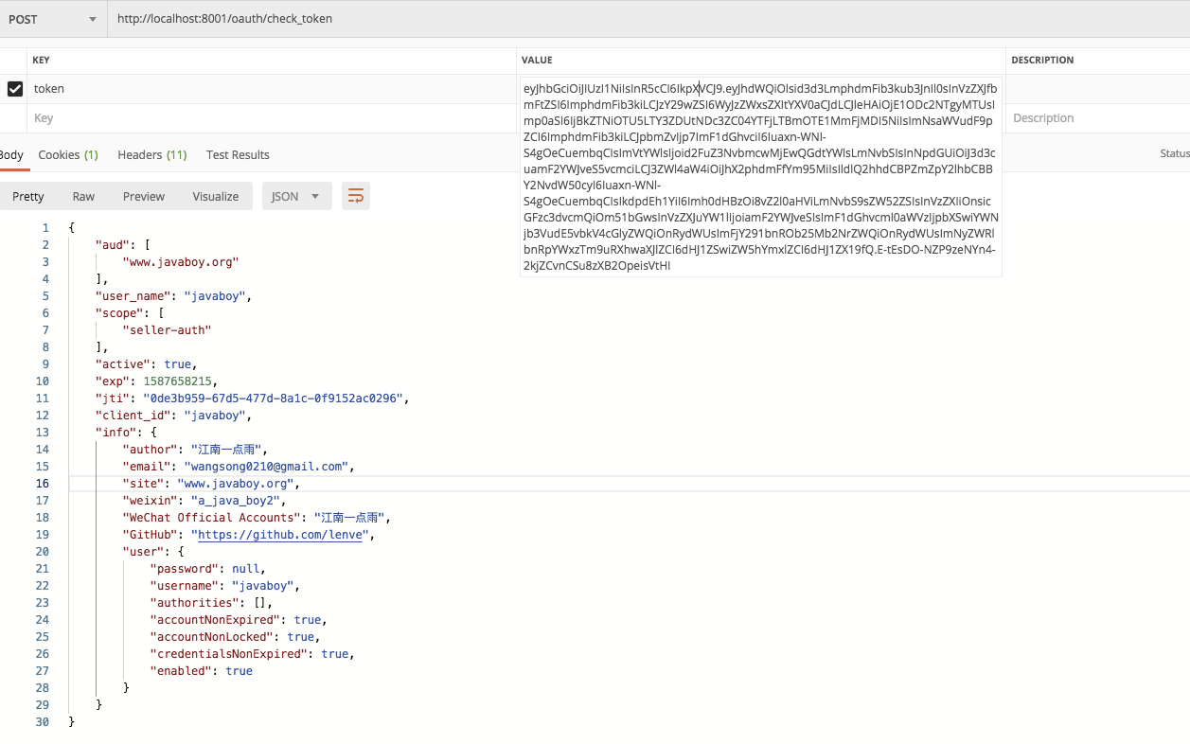Select the token value text area

[x=757, y=175]
